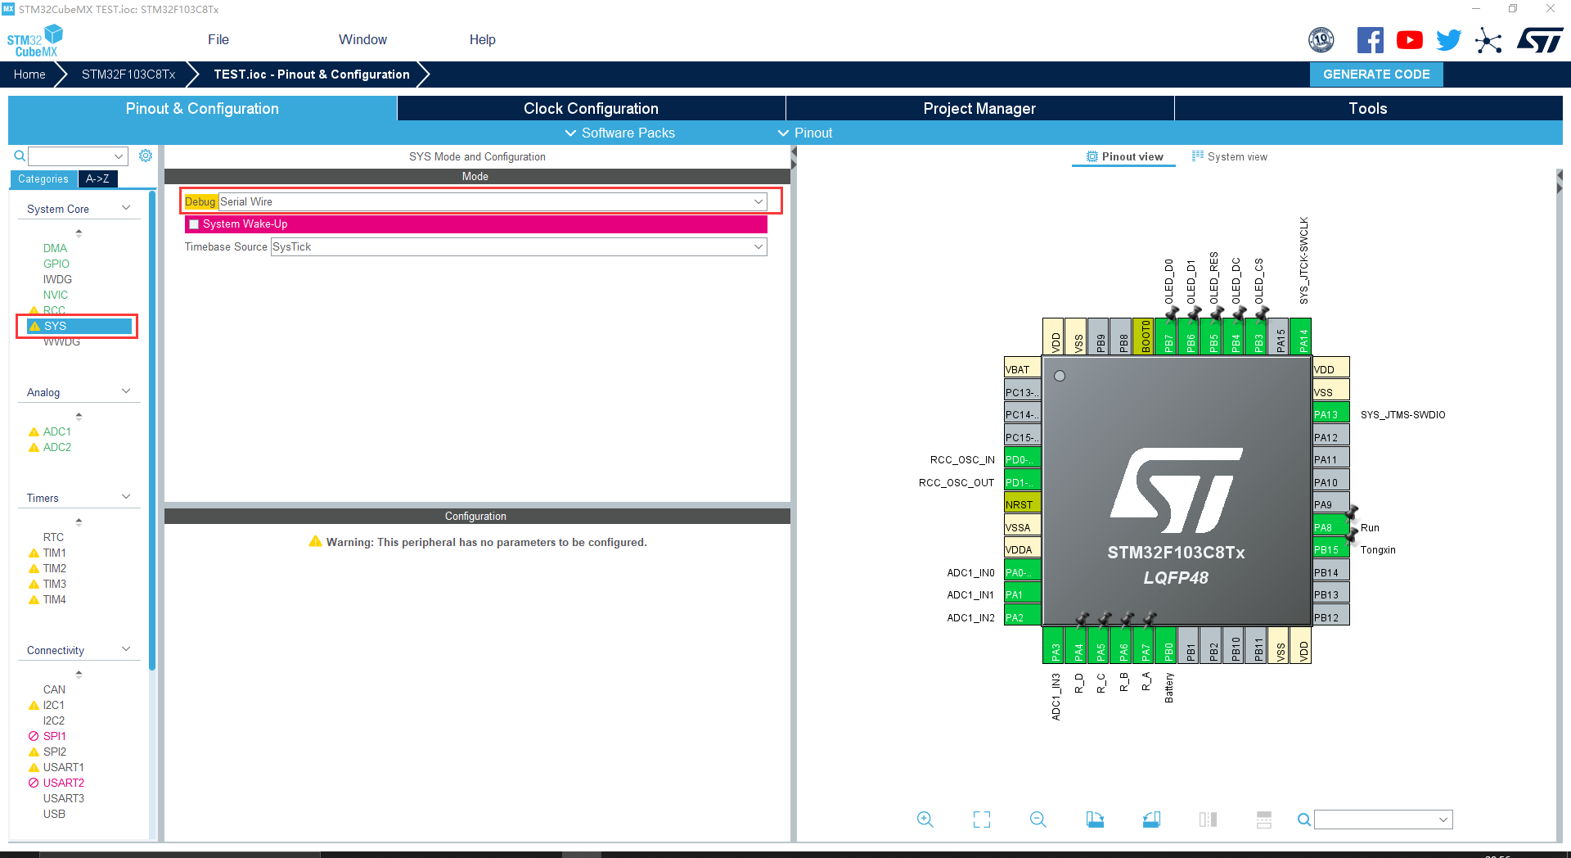Open the categories settings gear

(x=146, y=156)
